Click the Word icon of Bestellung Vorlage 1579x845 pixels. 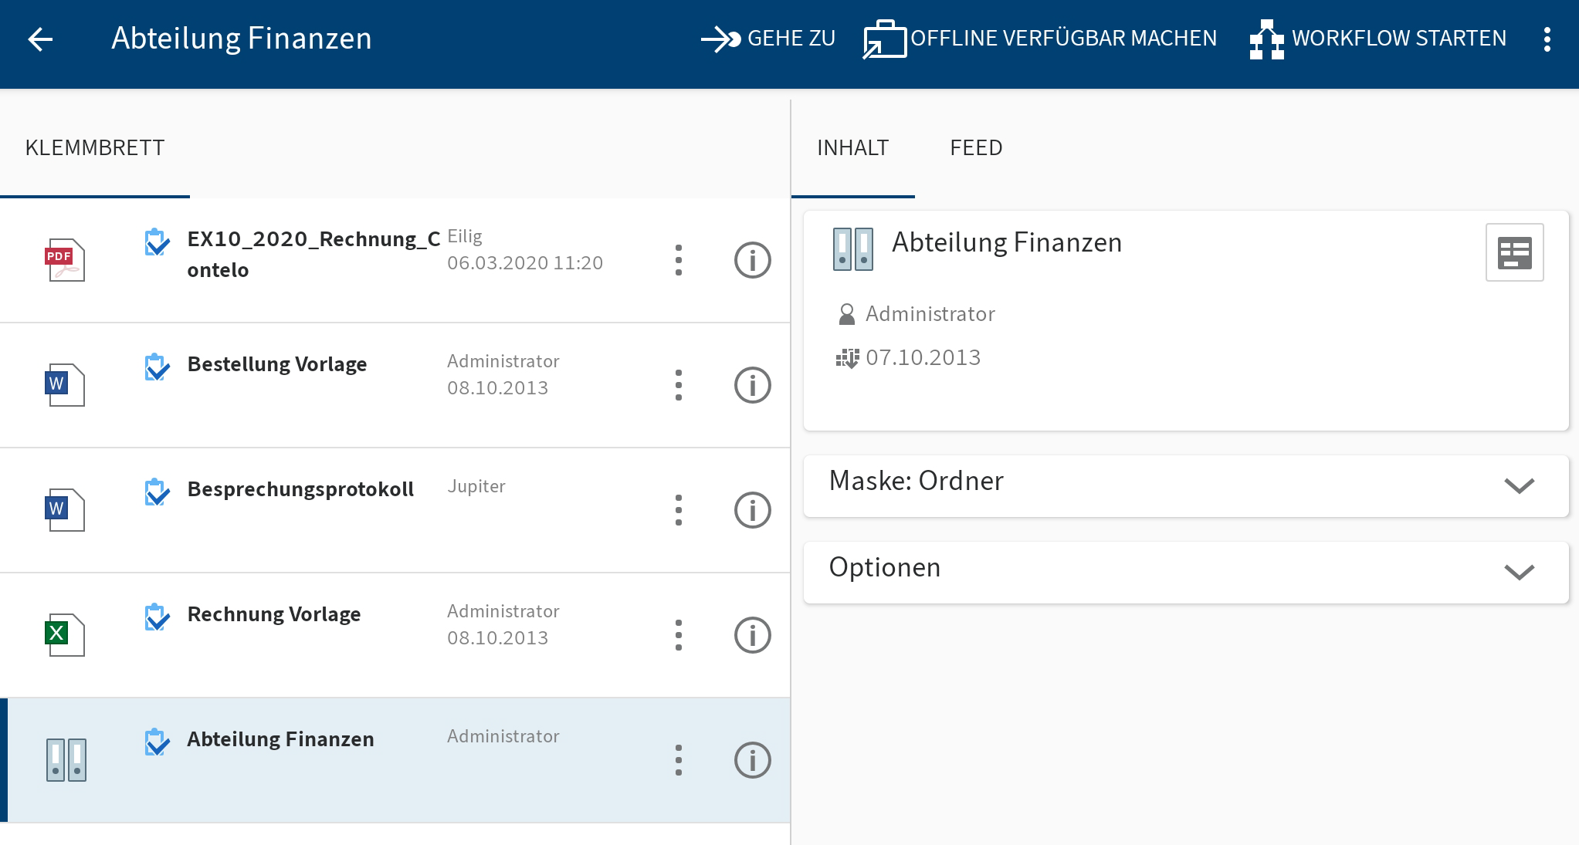pos(66,385)
